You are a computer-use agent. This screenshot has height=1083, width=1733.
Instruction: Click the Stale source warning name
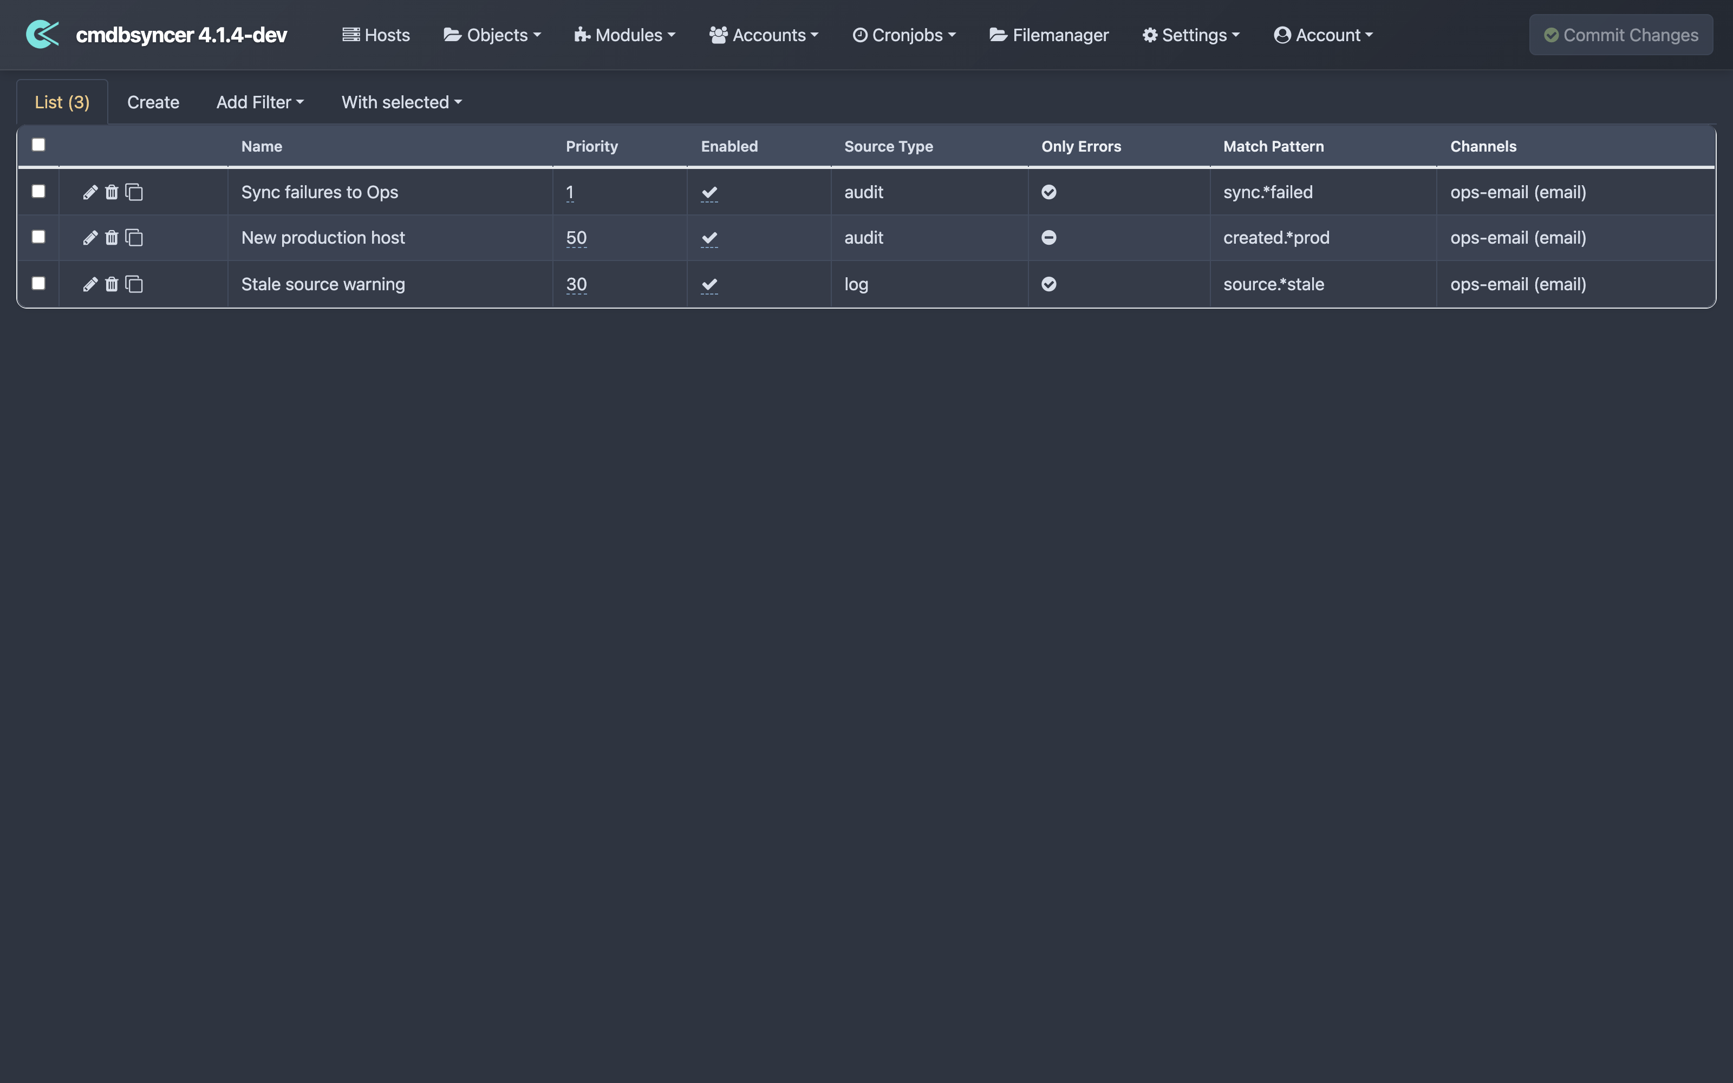click(x=323, y=284)
